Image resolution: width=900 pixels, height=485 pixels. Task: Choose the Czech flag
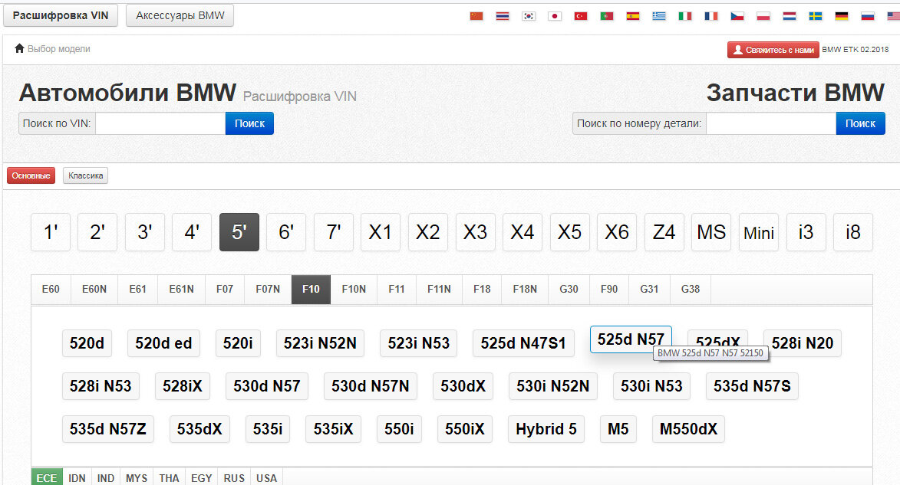737,16
